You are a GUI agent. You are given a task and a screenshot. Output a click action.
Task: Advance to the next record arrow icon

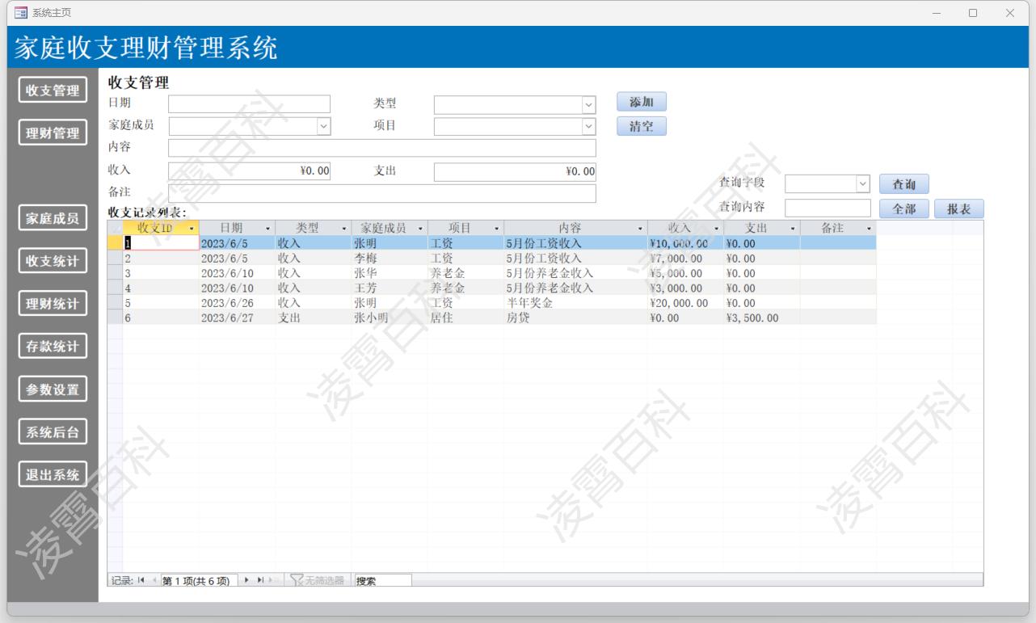(x=246, y=580)
